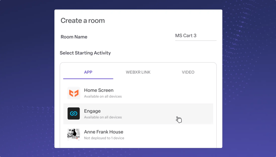Select the APP tab
The height and width of the screenshot is (157, 276).
pyautogui.click(x=88, y=72)
